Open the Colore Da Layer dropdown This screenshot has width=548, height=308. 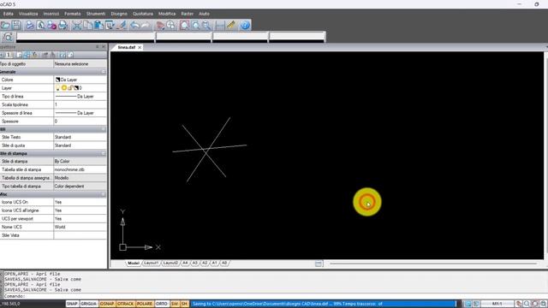[x=80, y=80]
